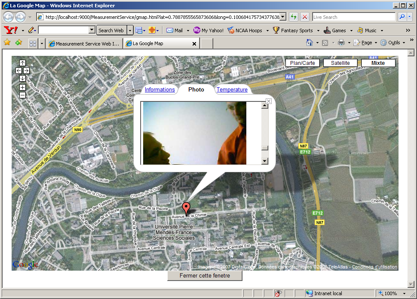This screenshot has width=417, height=299.
Task: Open the Conditions d'utilisation link
Action: pyautogui.click(x=374, y=267)
